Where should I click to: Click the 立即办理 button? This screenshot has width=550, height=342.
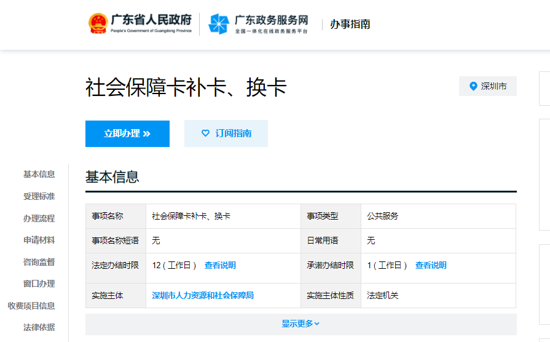point(127,133)
